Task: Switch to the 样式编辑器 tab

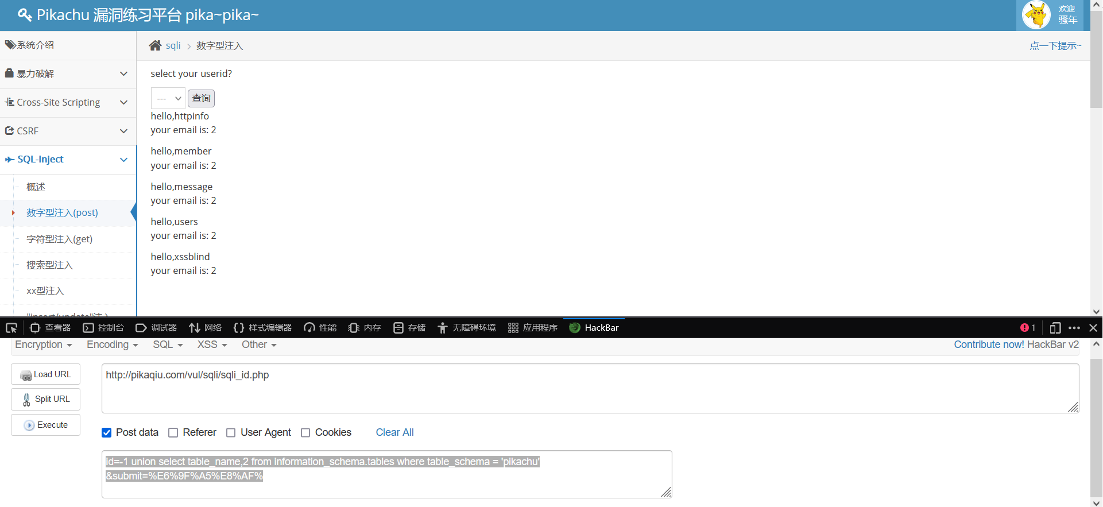Action: click(x=263, y=328)
